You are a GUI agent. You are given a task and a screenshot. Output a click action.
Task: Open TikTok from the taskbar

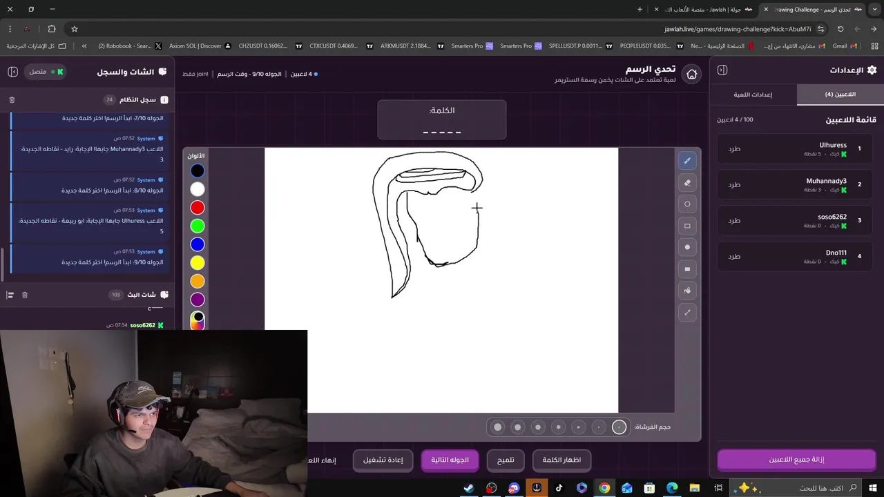point(559,488)
